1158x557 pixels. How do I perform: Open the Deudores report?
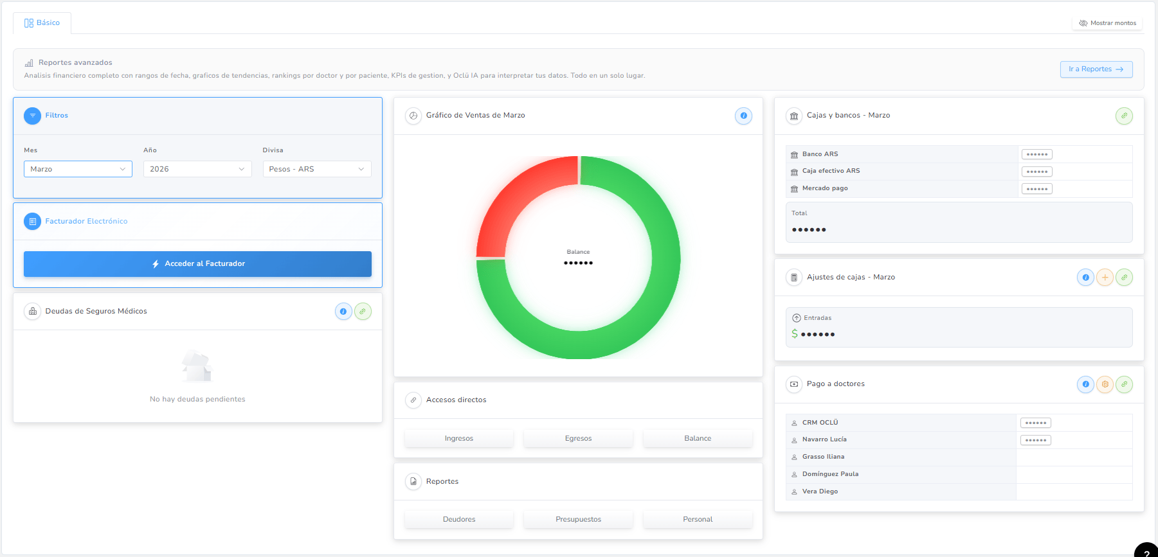[459, 520]
